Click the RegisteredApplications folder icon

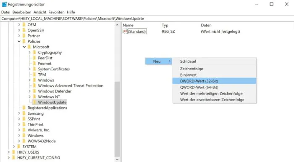(x=24, y=108)
